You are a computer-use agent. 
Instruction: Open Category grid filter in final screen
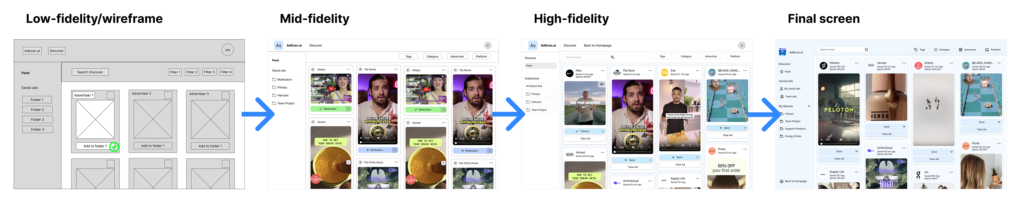942,50
